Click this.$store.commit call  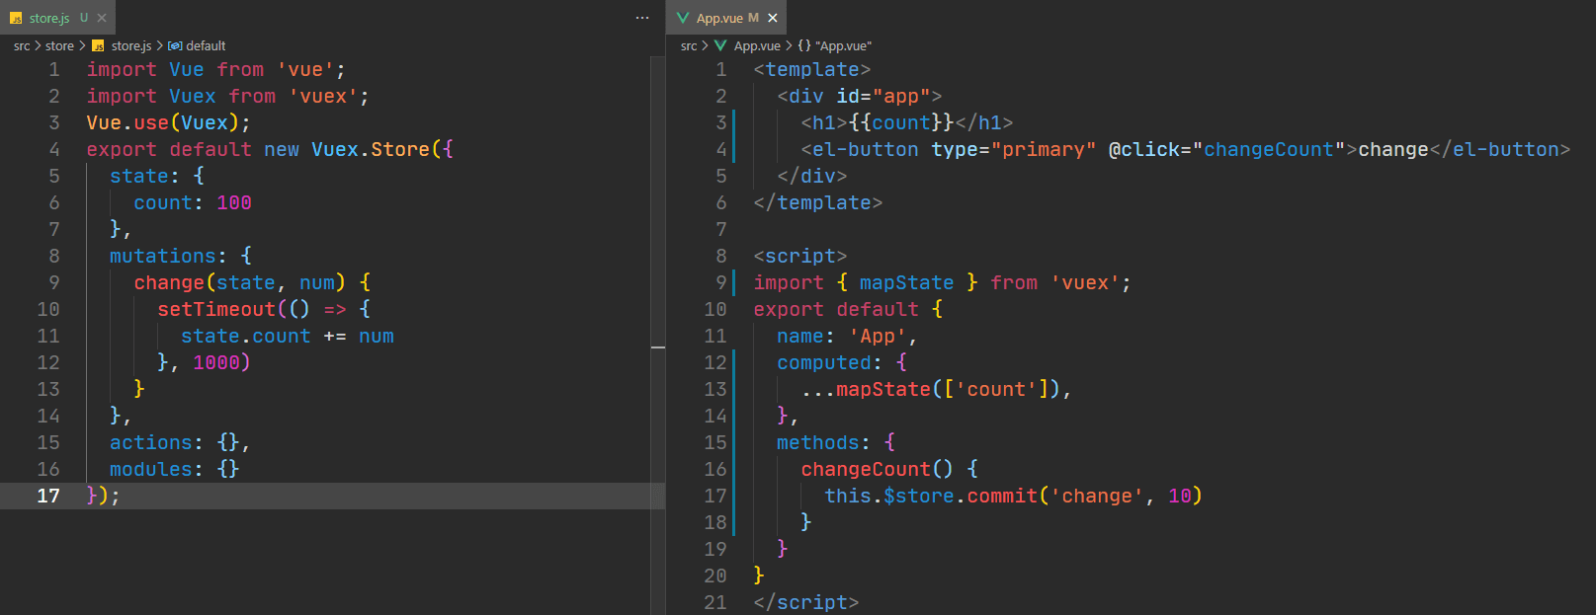931,497
